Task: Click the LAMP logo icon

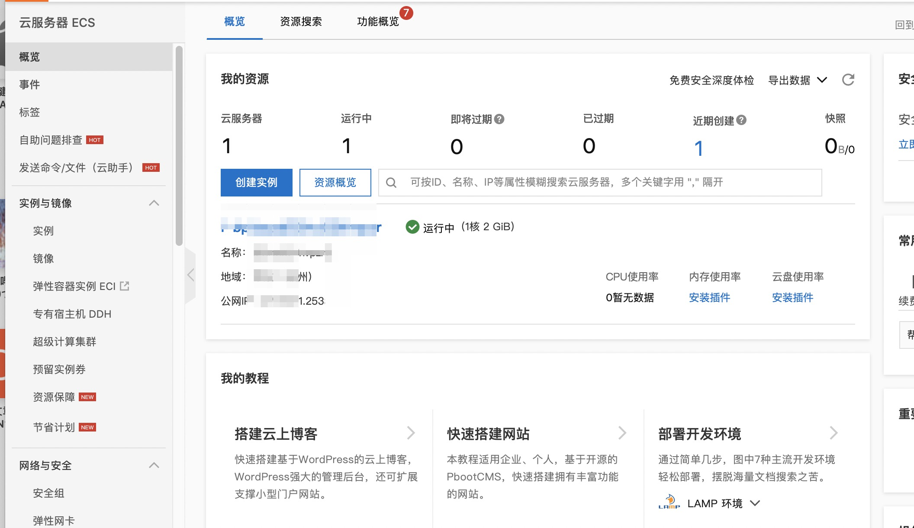Action: [669, 502]
